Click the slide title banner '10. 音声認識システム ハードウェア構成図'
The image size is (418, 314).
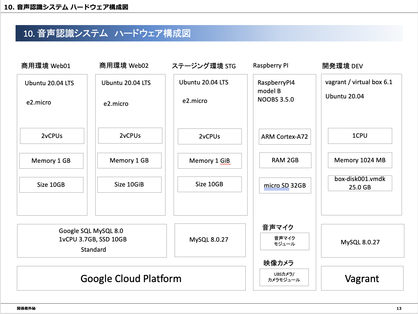pyautogui.click(x=209, y=33)
